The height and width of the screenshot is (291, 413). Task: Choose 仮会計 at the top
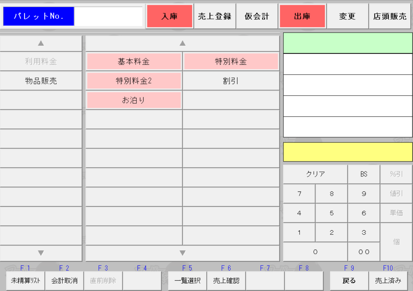coord(257,16)
